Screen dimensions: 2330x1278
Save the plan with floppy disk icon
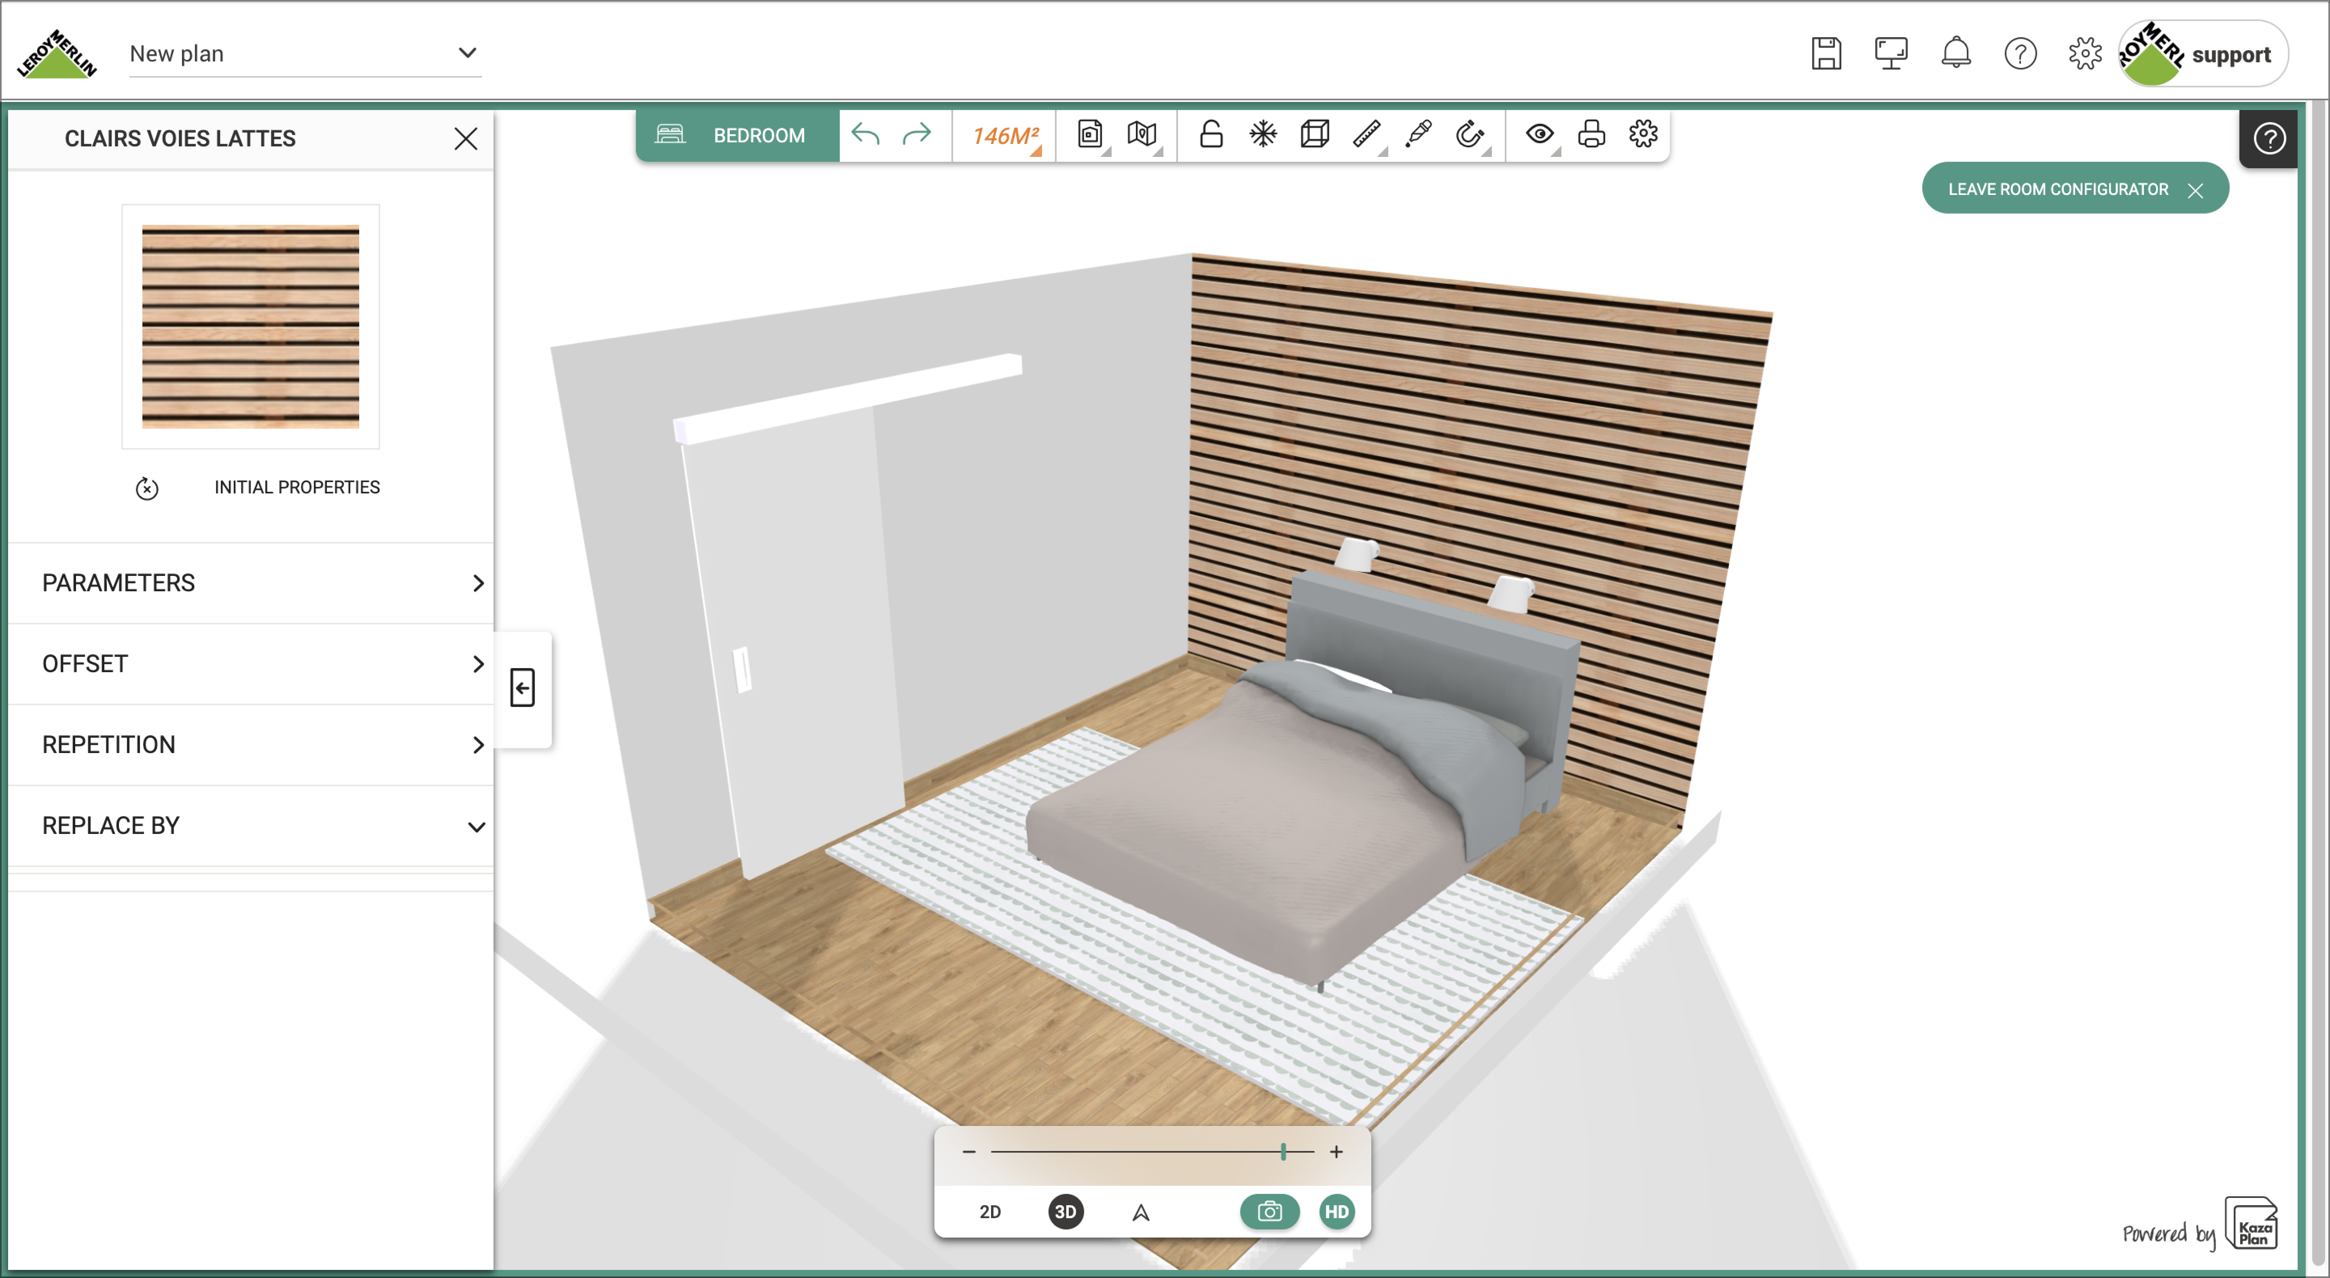coord(1826,53)
